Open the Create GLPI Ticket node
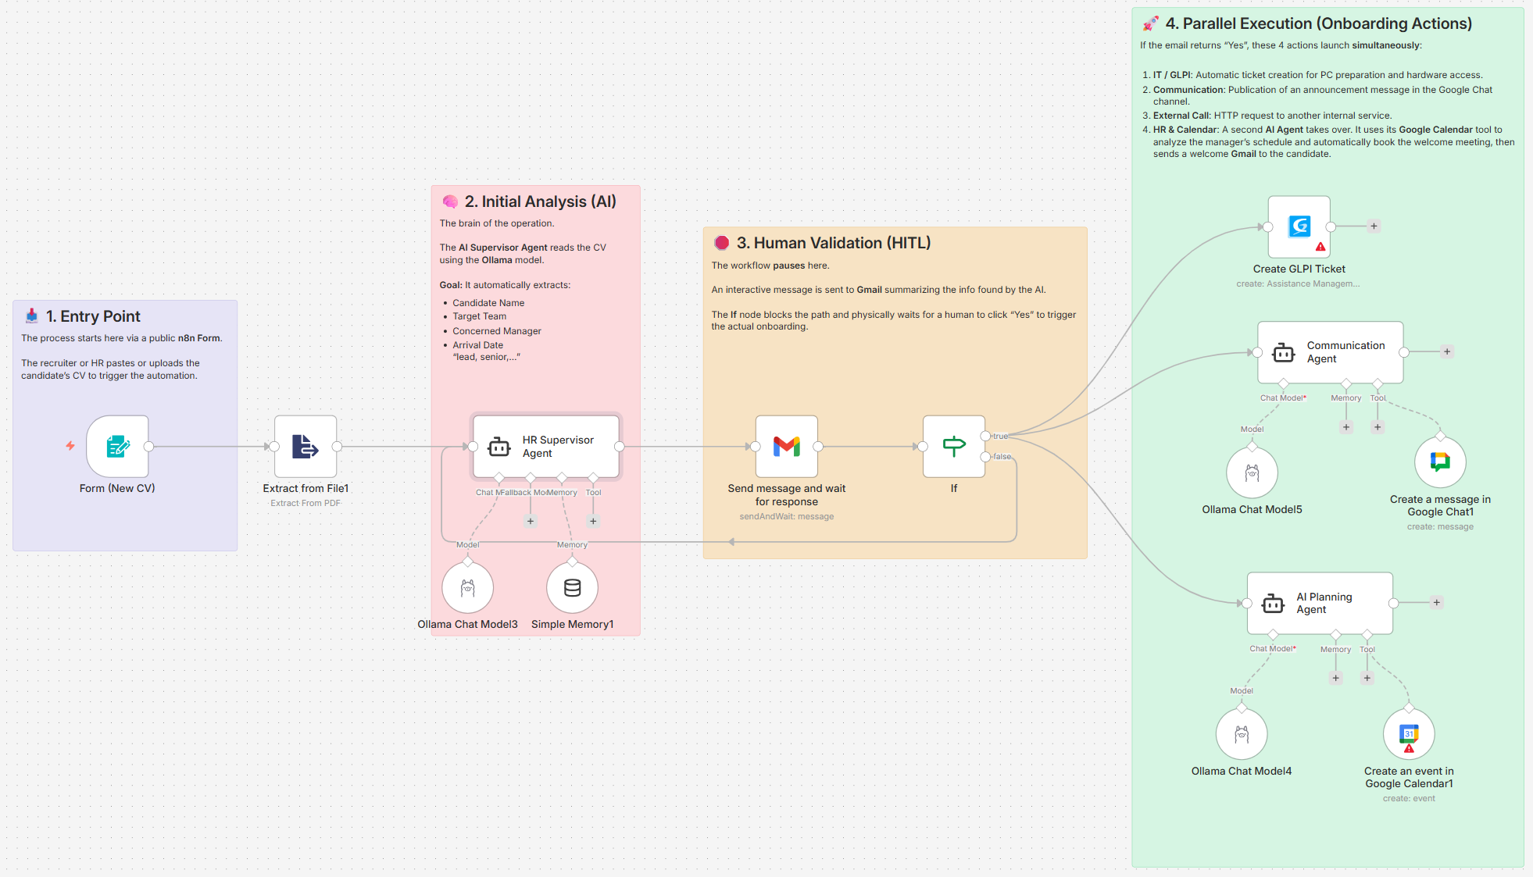The width and height of the screenshot is (1533, 877). click(1299, 226)
